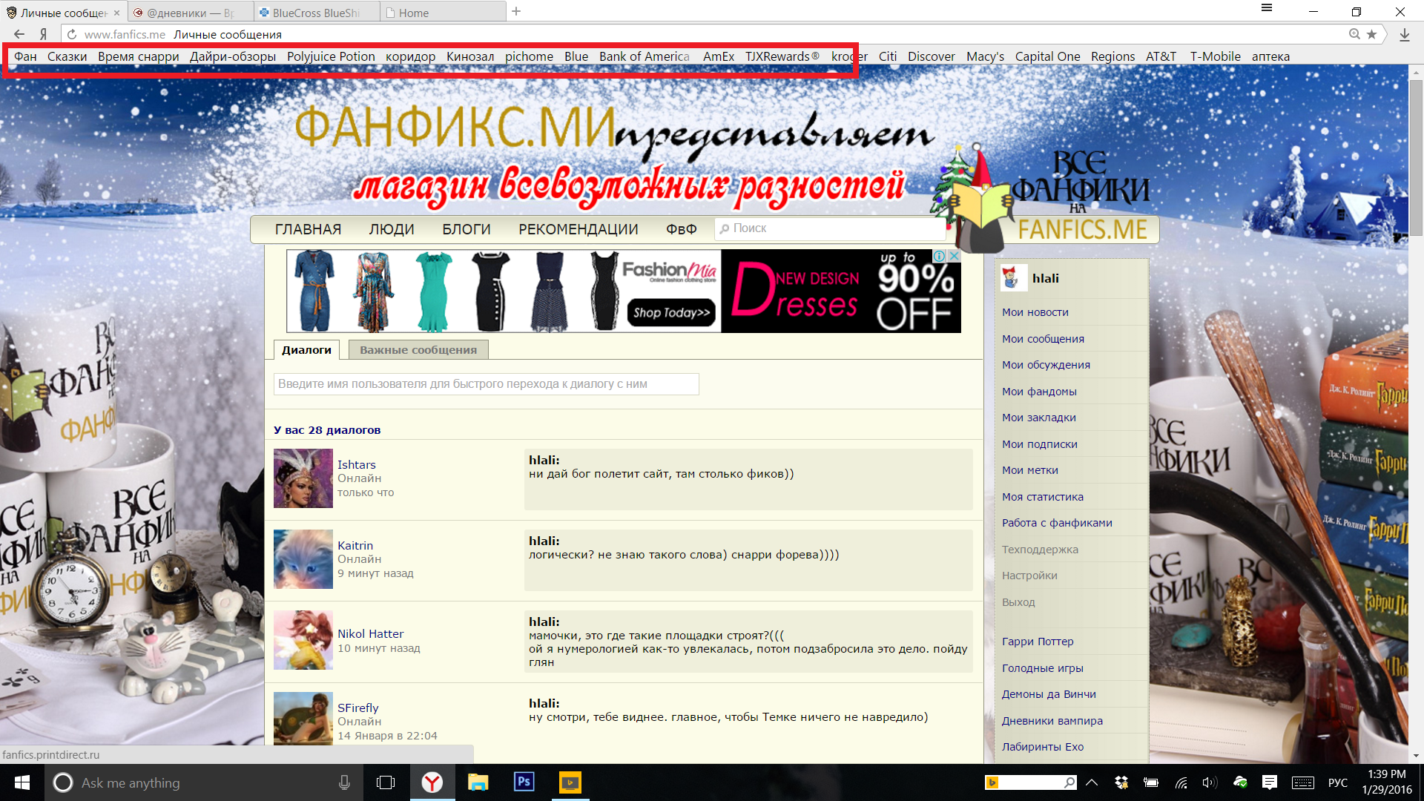The width and height of the screenshot is (1424, 801).
Task: Click the browser back arrow
Action: (19, 34)
